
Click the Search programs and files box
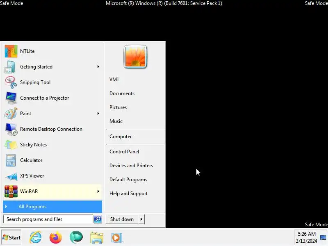tap(48, 219)
